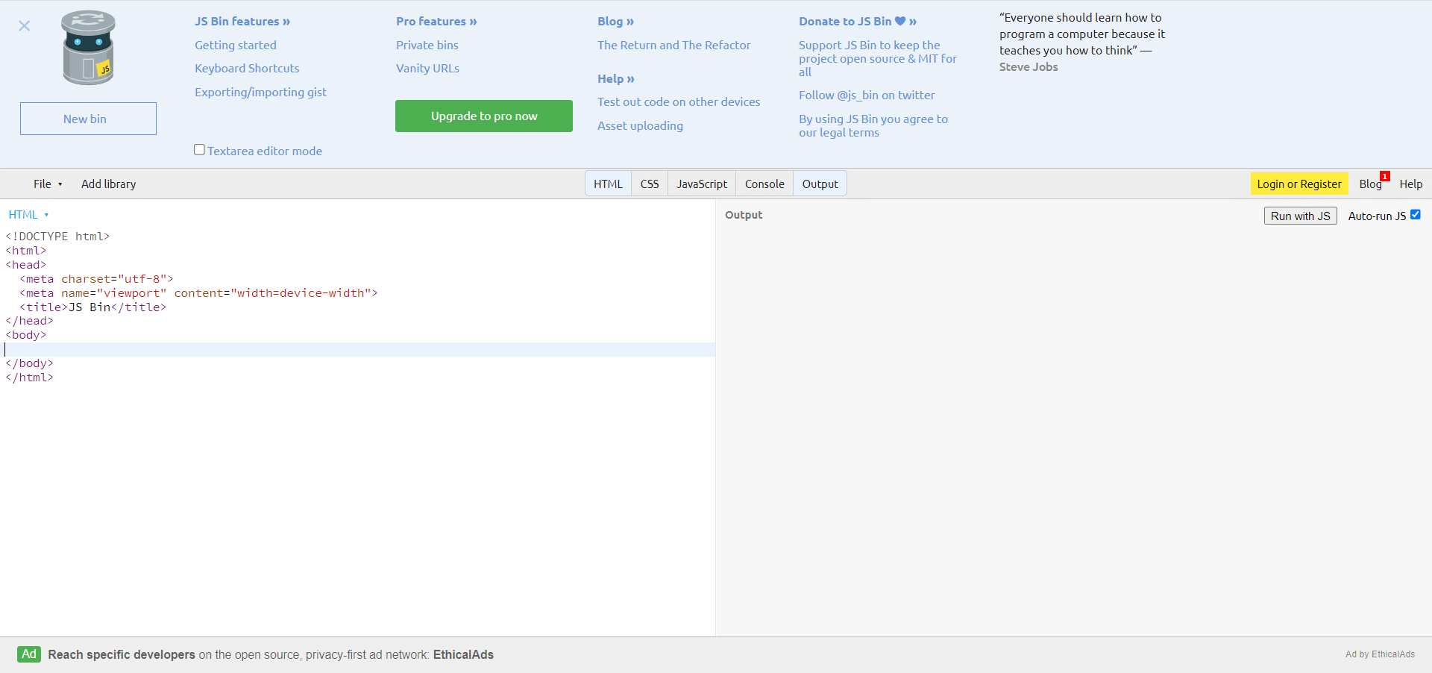This screenshot has height=673, width=1432.
Task: Open the Pro features heading link
Action: (x=436, y=22)
